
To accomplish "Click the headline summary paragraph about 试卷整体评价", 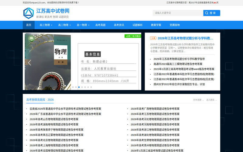I will [182, 48].
